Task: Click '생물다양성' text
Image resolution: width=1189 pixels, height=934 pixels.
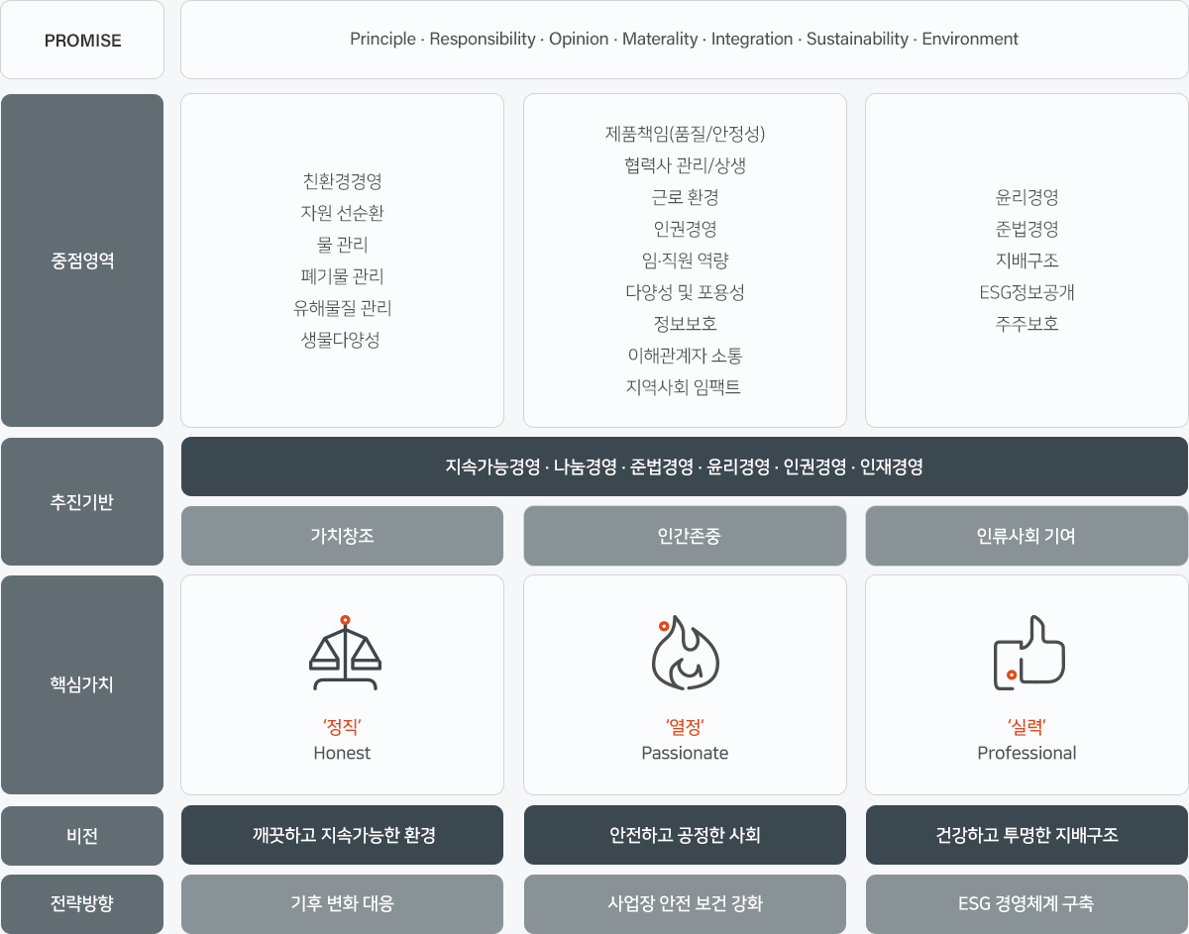Action: [x=342, y=340]
